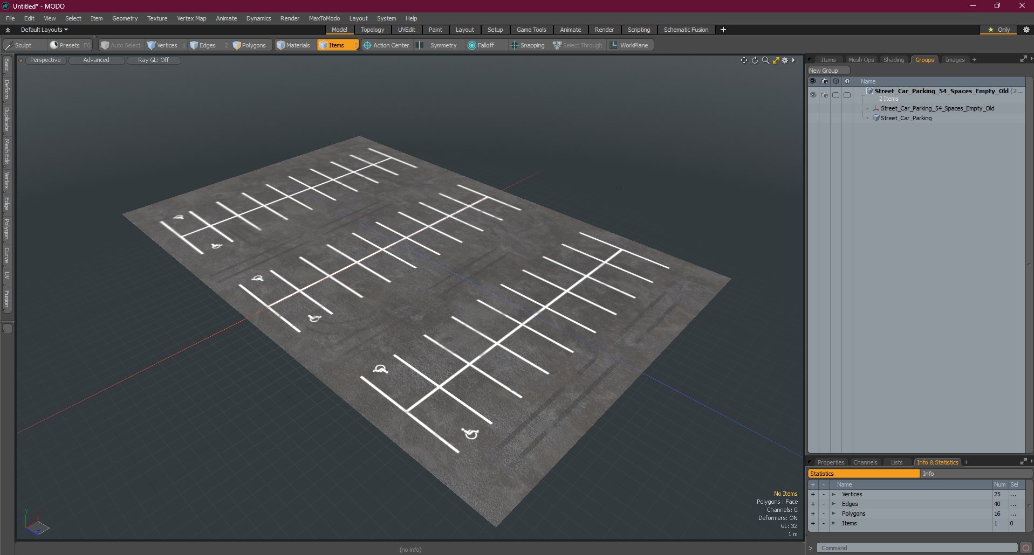
Task: Open the Default Layouts dropdown
Action: (44, 30)
